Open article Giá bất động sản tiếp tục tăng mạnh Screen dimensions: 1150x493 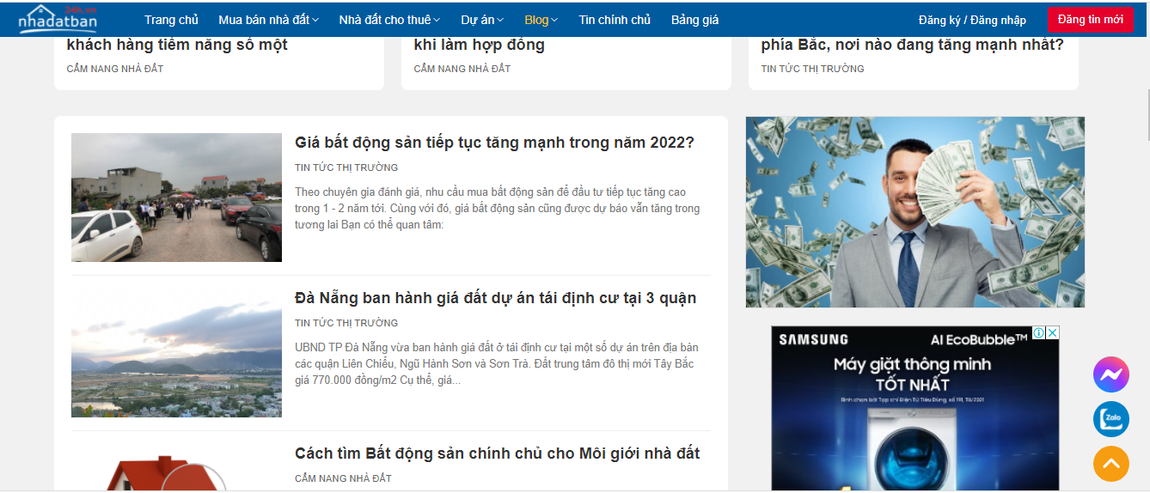[x=494, y=143]
